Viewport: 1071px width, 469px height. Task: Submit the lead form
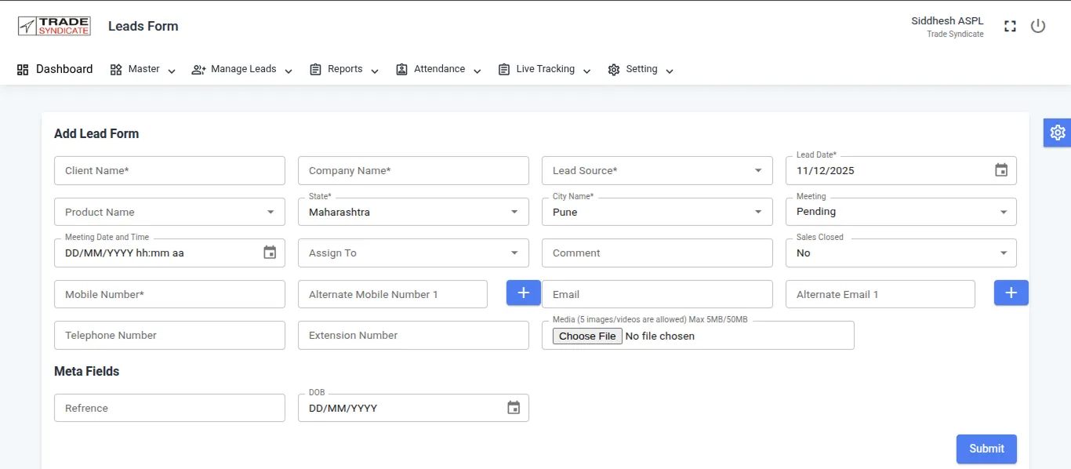click(986, 449)
